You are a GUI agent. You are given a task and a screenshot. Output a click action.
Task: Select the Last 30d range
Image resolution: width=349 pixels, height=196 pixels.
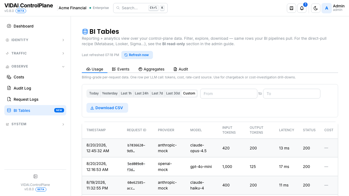(x=173, y=93)
